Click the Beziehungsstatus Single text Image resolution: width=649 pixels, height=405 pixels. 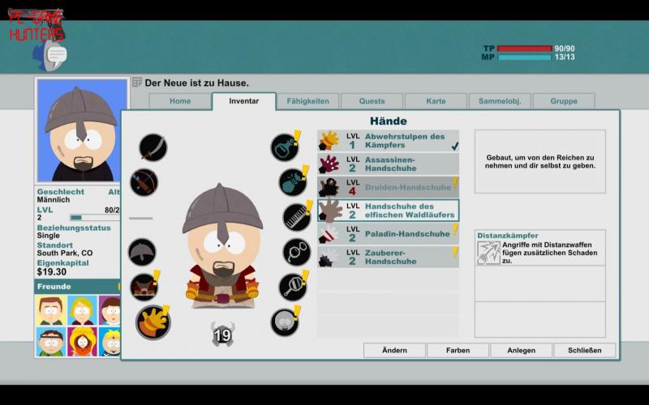(x=49, y=236)
